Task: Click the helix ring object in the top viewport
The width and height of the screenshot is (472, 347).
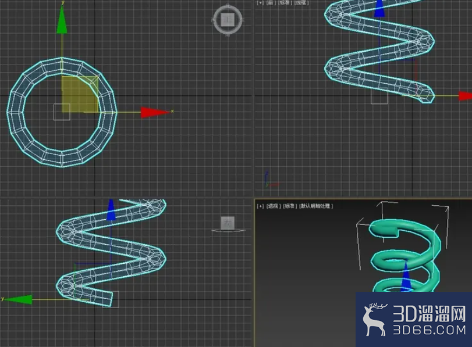Action: 16,112
